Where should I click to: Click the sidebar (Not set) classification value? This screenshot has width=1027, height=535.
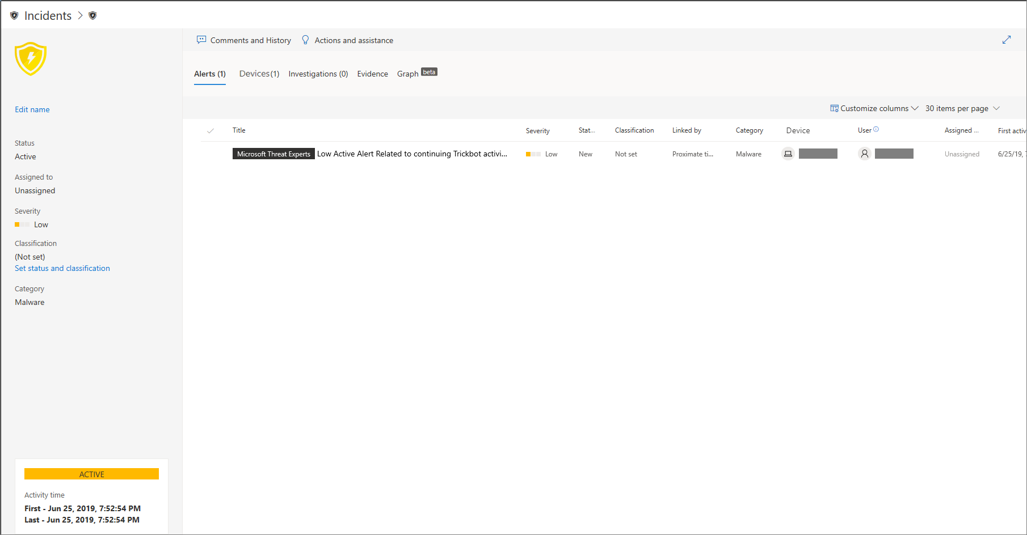click(30, 257)
